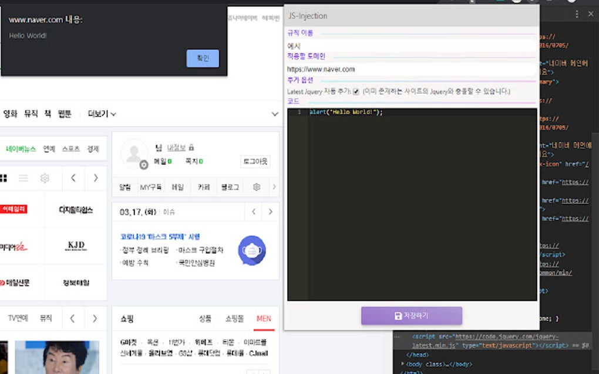Click the mask mascot icon in the corona panel
Viewport: 599px width, 374px height.
251,250
